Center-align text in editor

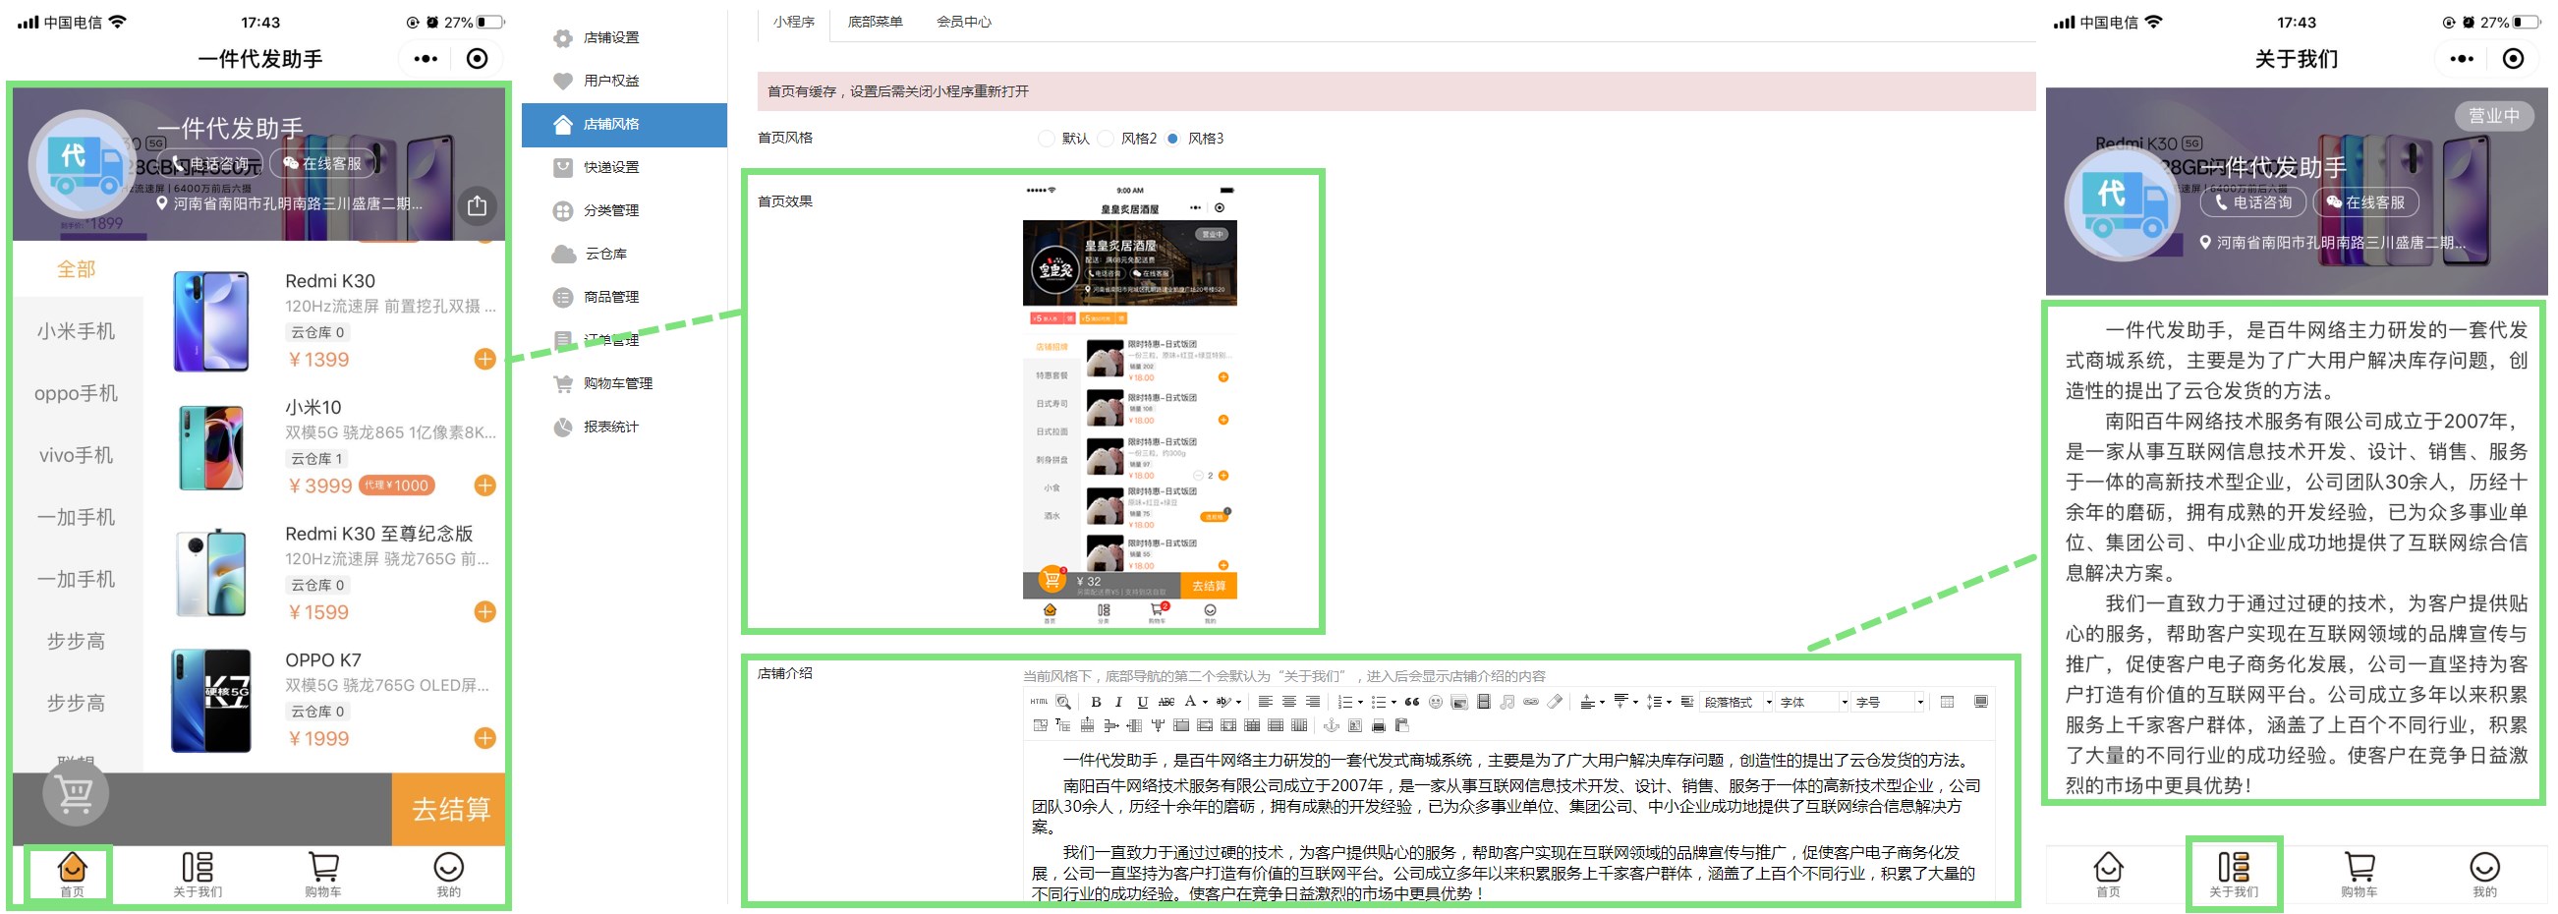pos(1290,702)
